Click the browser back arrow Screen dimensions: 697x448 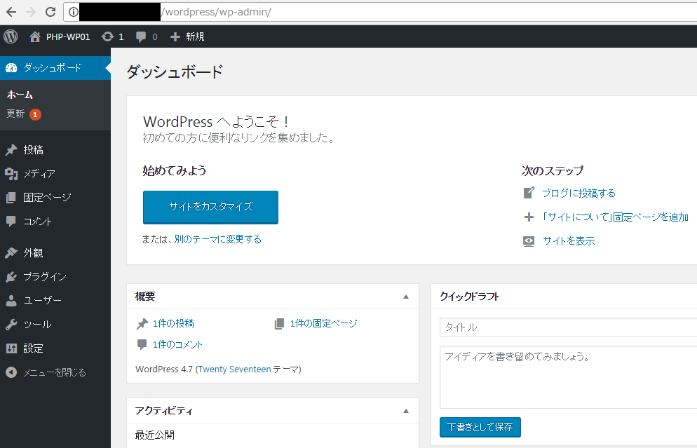click(x=11, y=12)
